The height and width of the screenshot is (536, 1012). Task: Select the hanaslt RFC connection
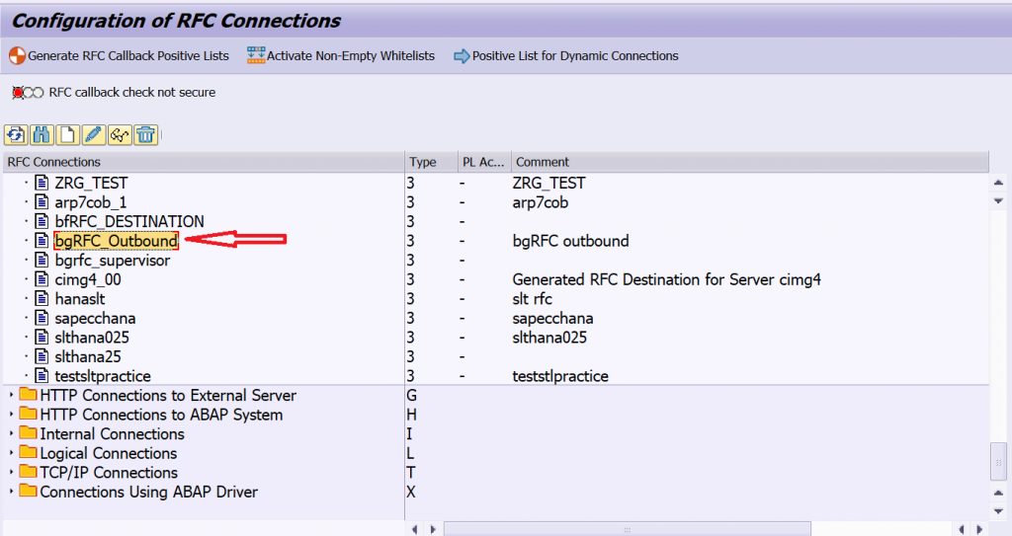(x=80, y=299)
